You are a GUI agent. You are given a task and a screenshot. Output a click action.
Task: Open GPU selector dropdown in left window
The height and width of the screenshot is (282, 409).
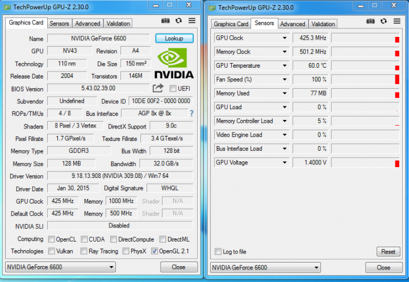pos(60,267)
